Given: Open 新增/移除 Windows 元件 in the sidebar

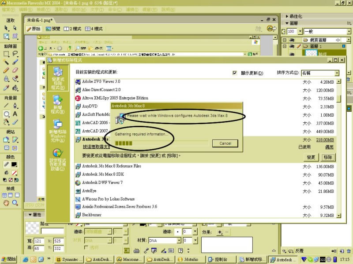Looking at the screenshot, I should [58, 131].
